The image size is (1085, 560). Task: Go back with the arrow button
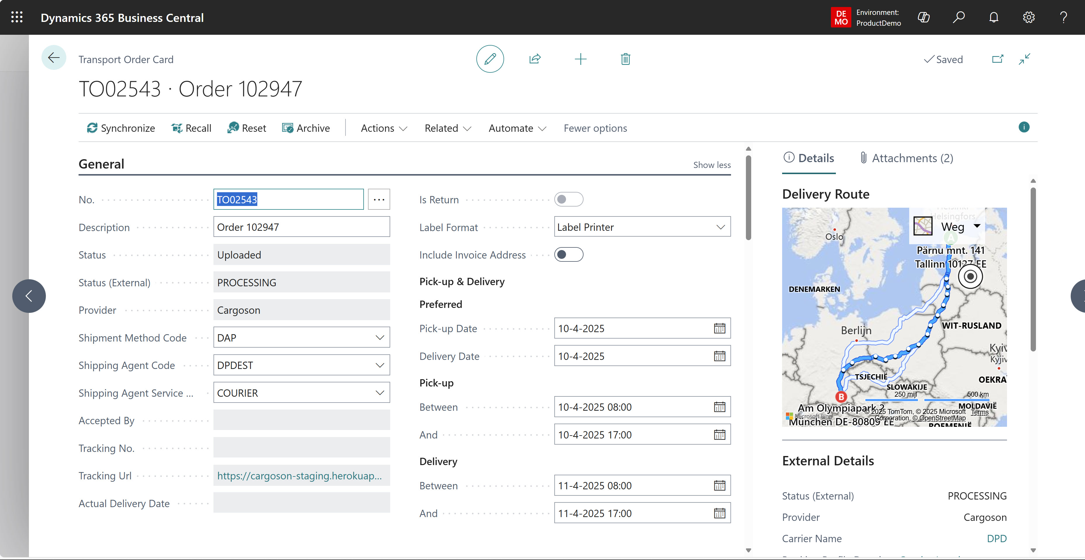tap(53, 58)
